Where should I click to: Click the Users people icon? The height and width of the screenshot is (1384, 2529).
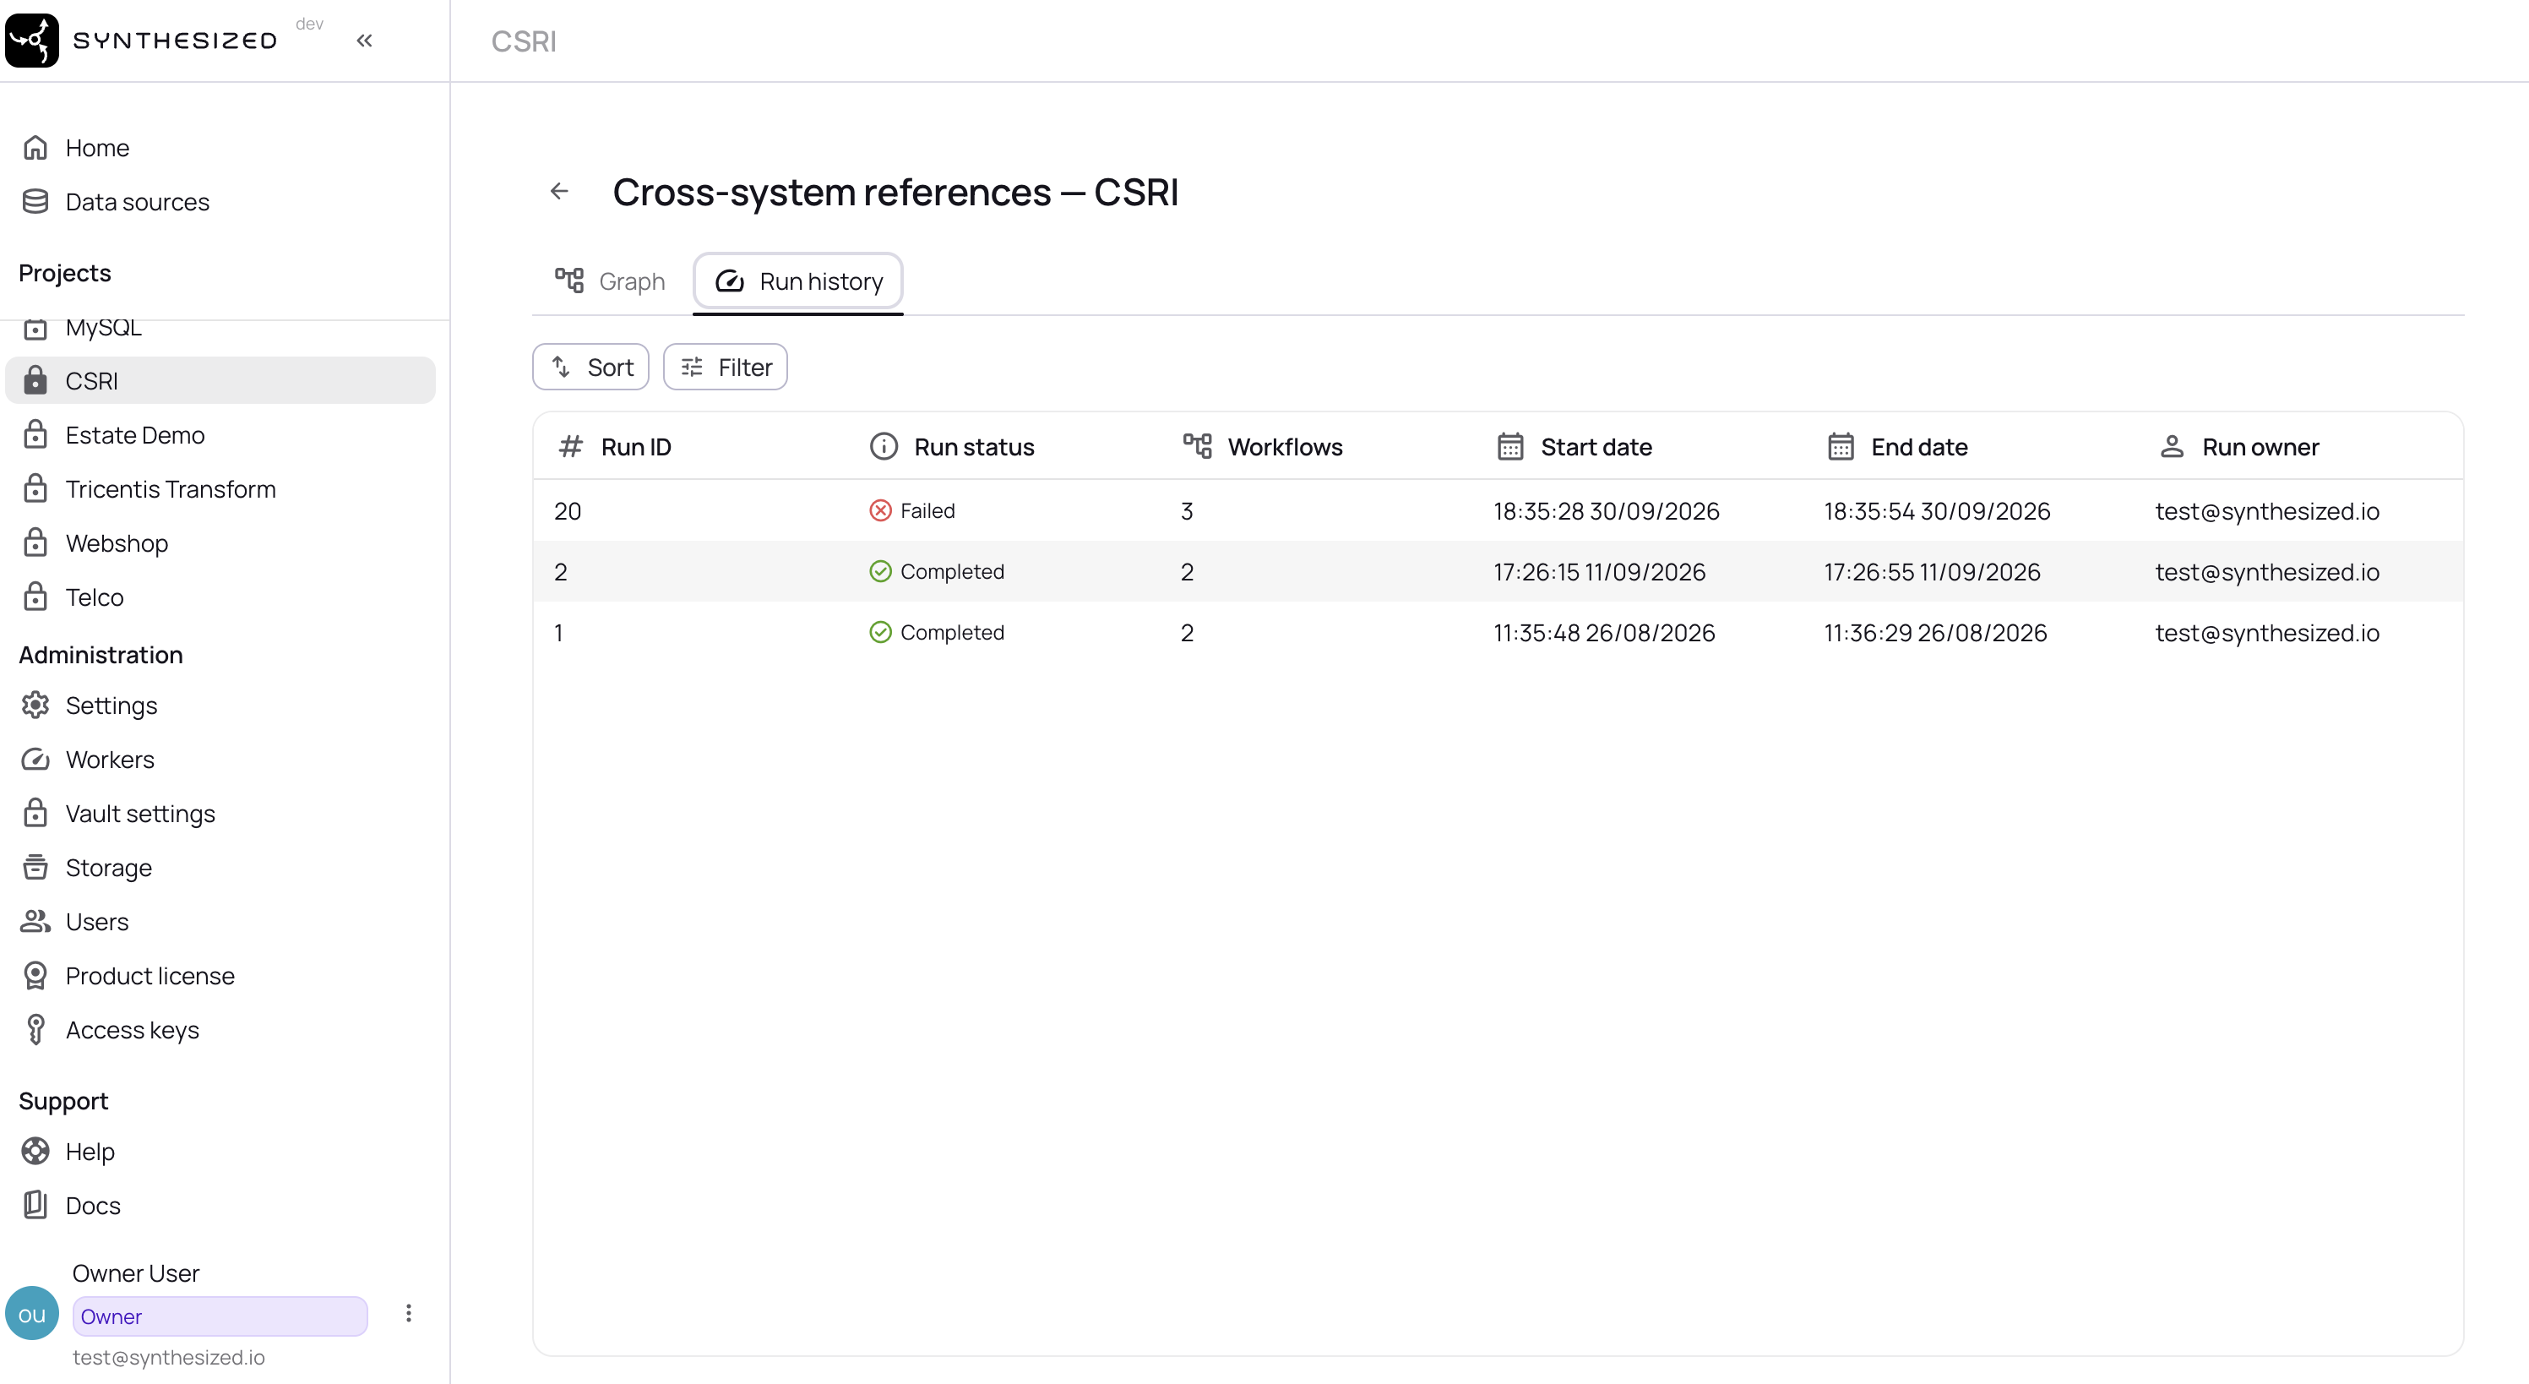(x=35, y=921)
